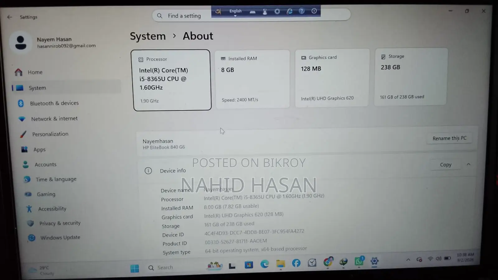
Task: Select the Graphics card info card
Action: (x=332, y=78)
